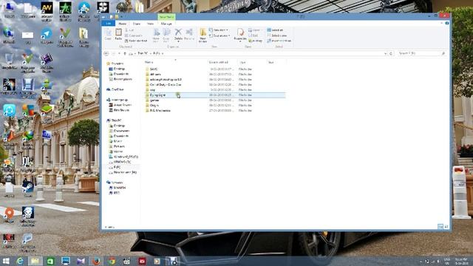Open the blue File tab

pos(109,24)
